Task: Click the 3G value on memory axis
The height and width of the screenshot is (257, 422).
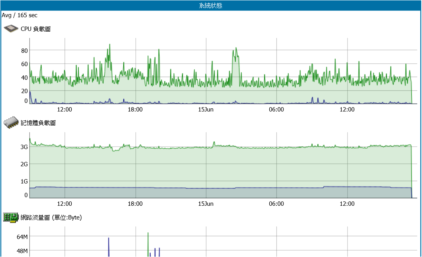Action: tap(24, 147)
